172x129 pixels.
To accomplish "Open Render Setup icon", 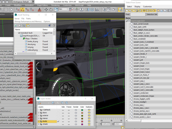I will click(104, 10).
